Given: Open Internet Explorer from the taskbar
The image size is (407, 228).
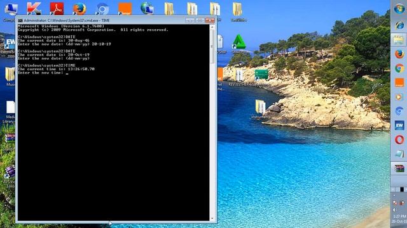Looking at the screenshot, I should [x=399, y=25].
